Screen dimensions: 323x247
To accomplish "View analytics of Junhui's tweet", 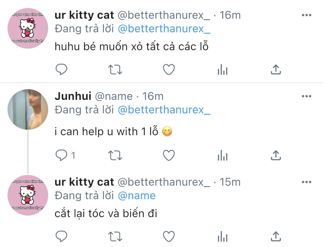I will point(222,155).
